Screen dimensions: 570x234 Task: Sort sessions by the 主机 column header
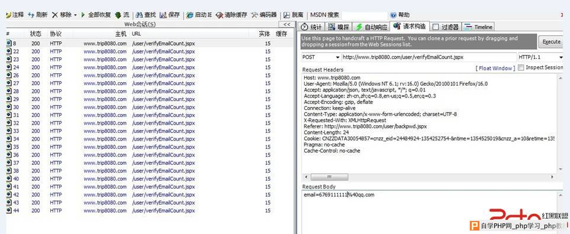pyautogui.click(x=101, y=34)
